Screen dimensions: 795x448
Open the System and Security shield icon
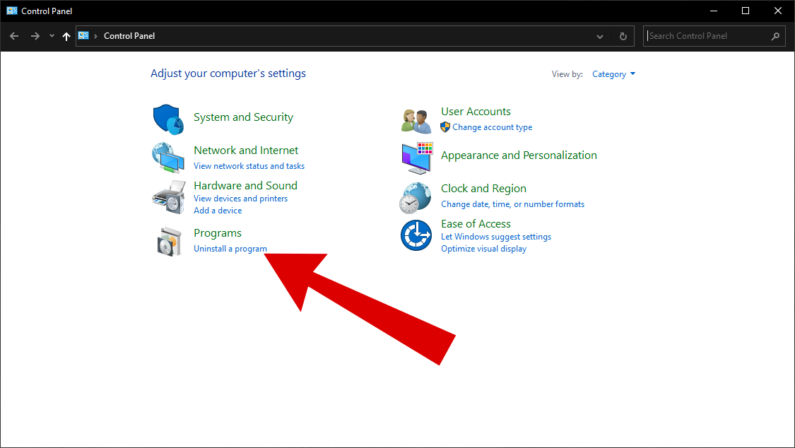(x=168, y=119)
